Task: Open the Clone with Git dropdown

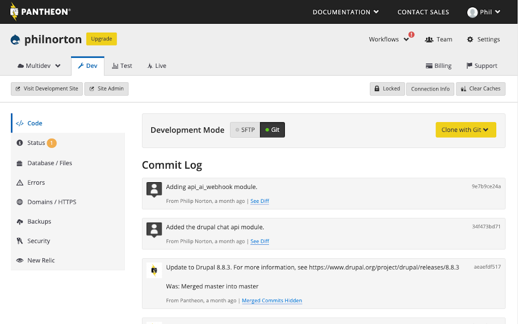Action: pyautogui.click(x=466, y=130)
